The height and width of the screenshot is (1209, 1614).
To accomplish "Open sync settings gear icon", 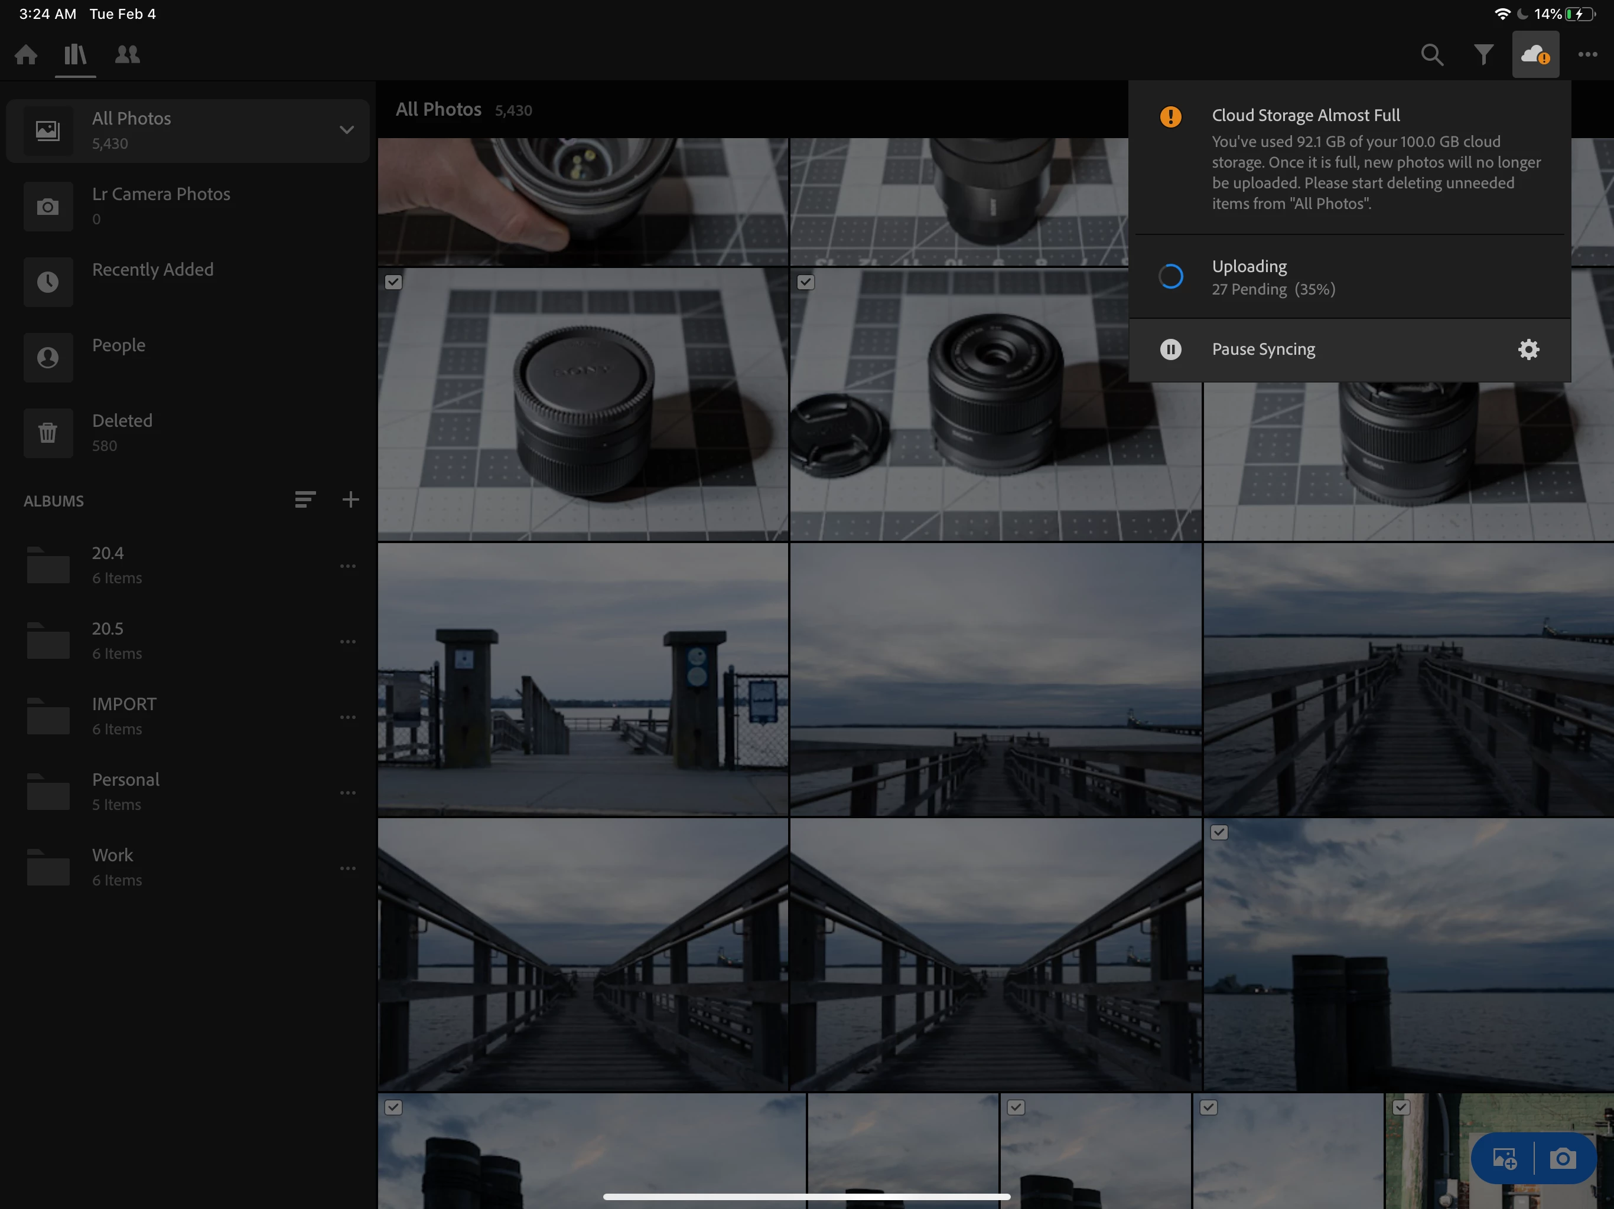I will pos(1528,349).
